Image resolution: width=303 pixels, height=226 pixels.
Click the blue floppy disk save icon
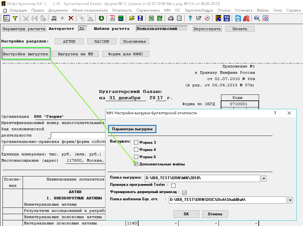pyautogui.click(x=140, y=18)
